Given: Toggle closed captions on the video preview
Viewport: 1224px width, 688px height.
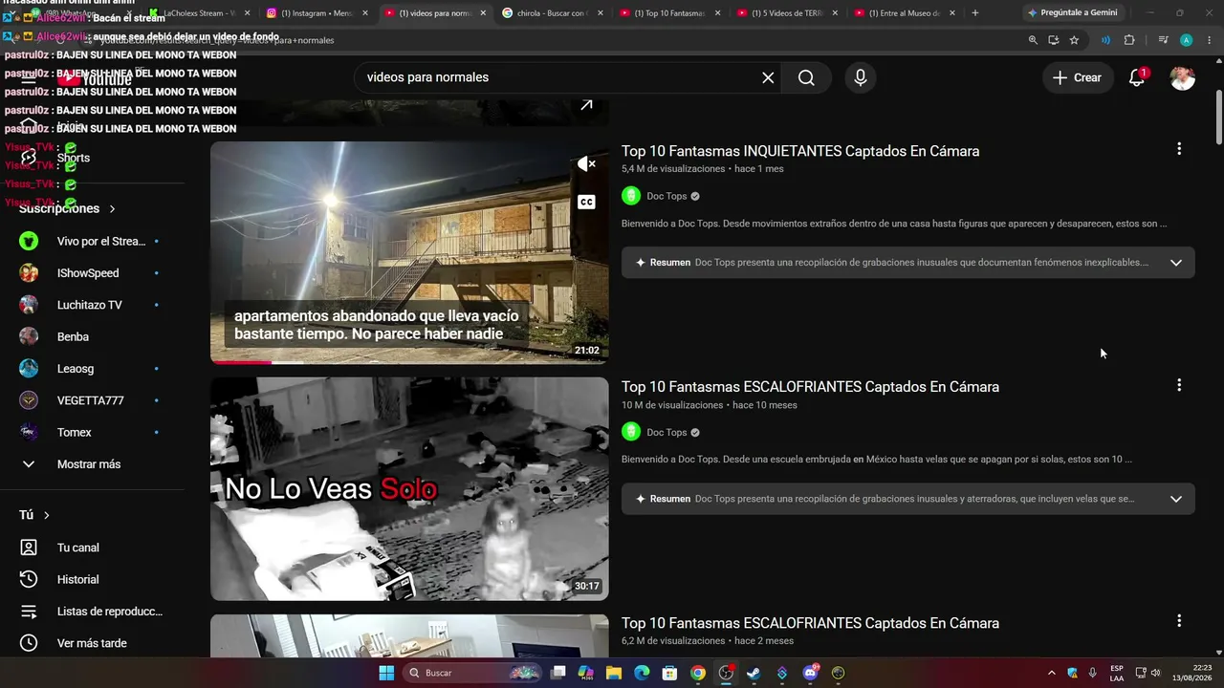Looking at the screenshot, I should tap(586, 202).
